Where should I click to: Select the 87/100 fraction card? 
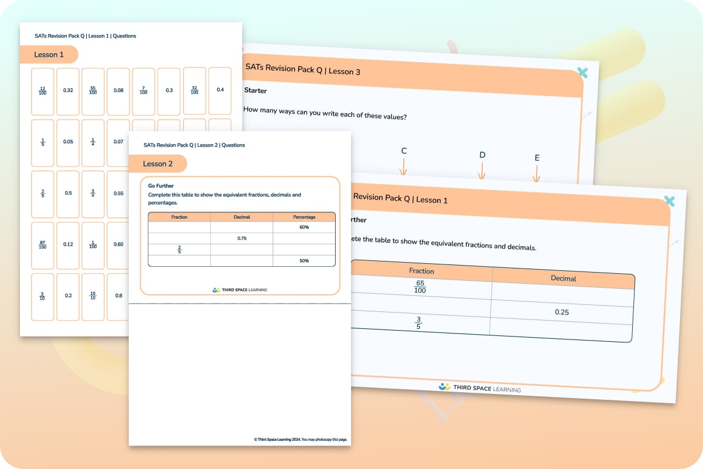tap(42, 245)
